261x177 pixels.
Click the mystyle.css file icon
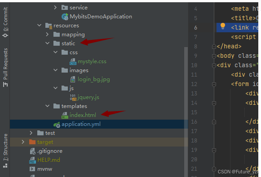coord(73,61)
